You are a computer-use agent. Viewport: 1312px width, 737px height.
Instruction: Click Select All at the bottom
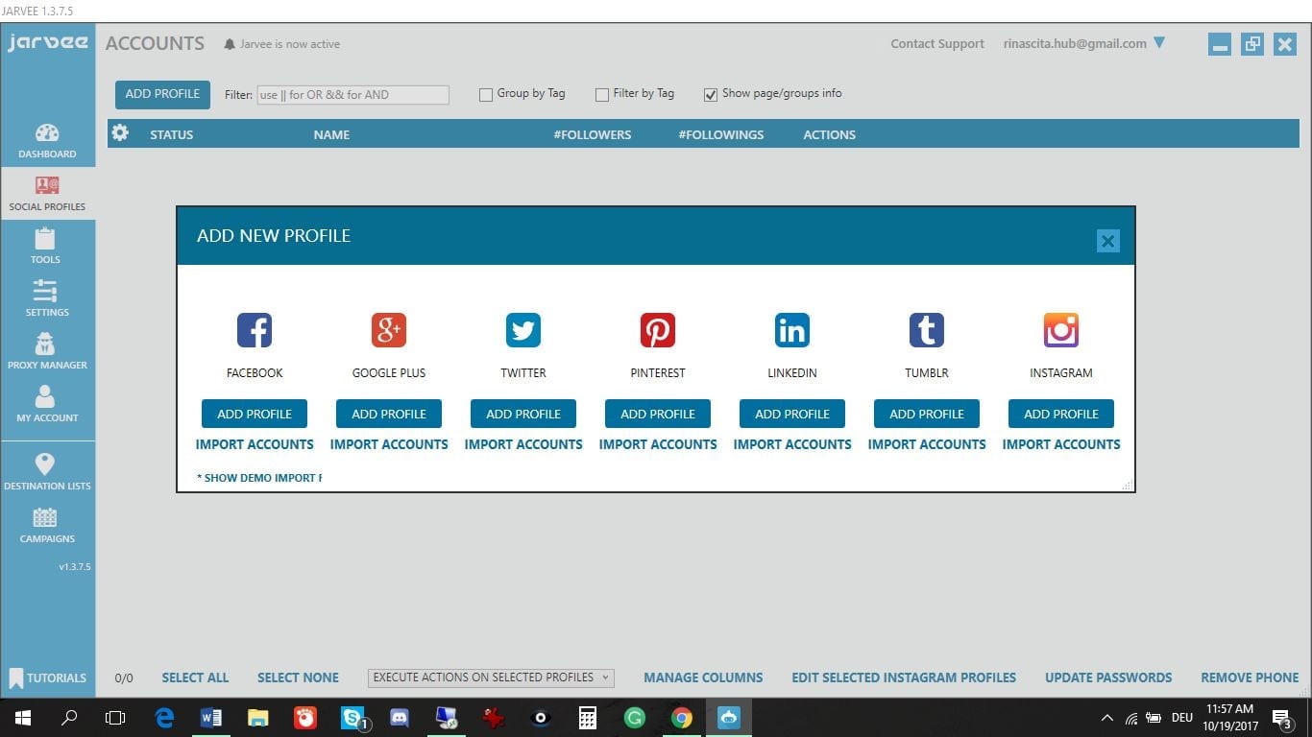[195, 678]
